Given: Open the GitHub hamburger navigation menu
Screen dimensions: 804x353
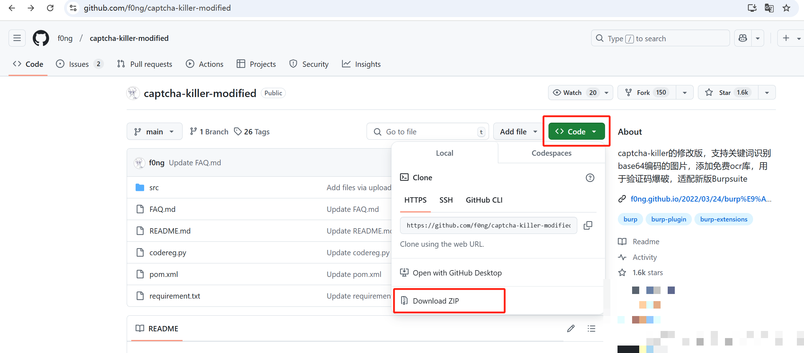Looking at the screenshot, I should [x=17, y=38].
